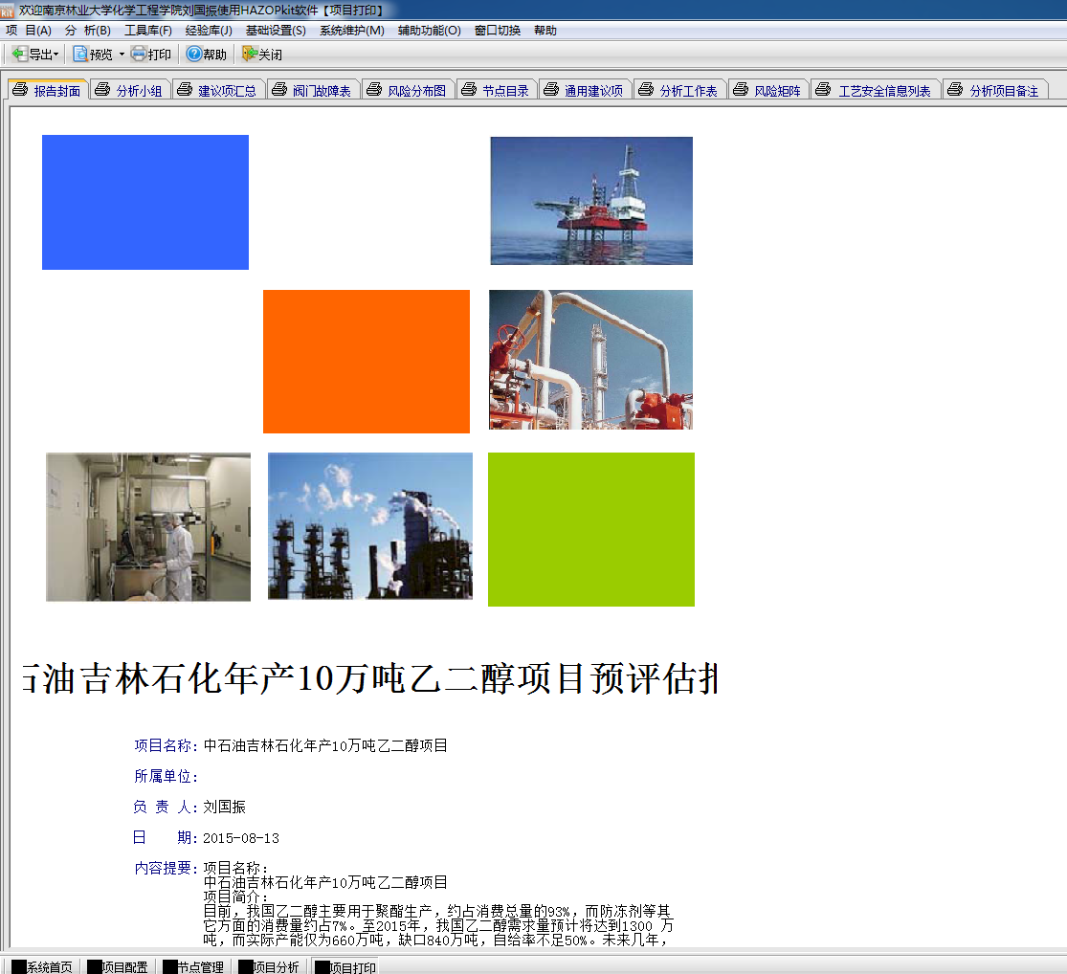Switch to the 报告封面 tab
The image size is (1067, 974).
coord(48,90)
